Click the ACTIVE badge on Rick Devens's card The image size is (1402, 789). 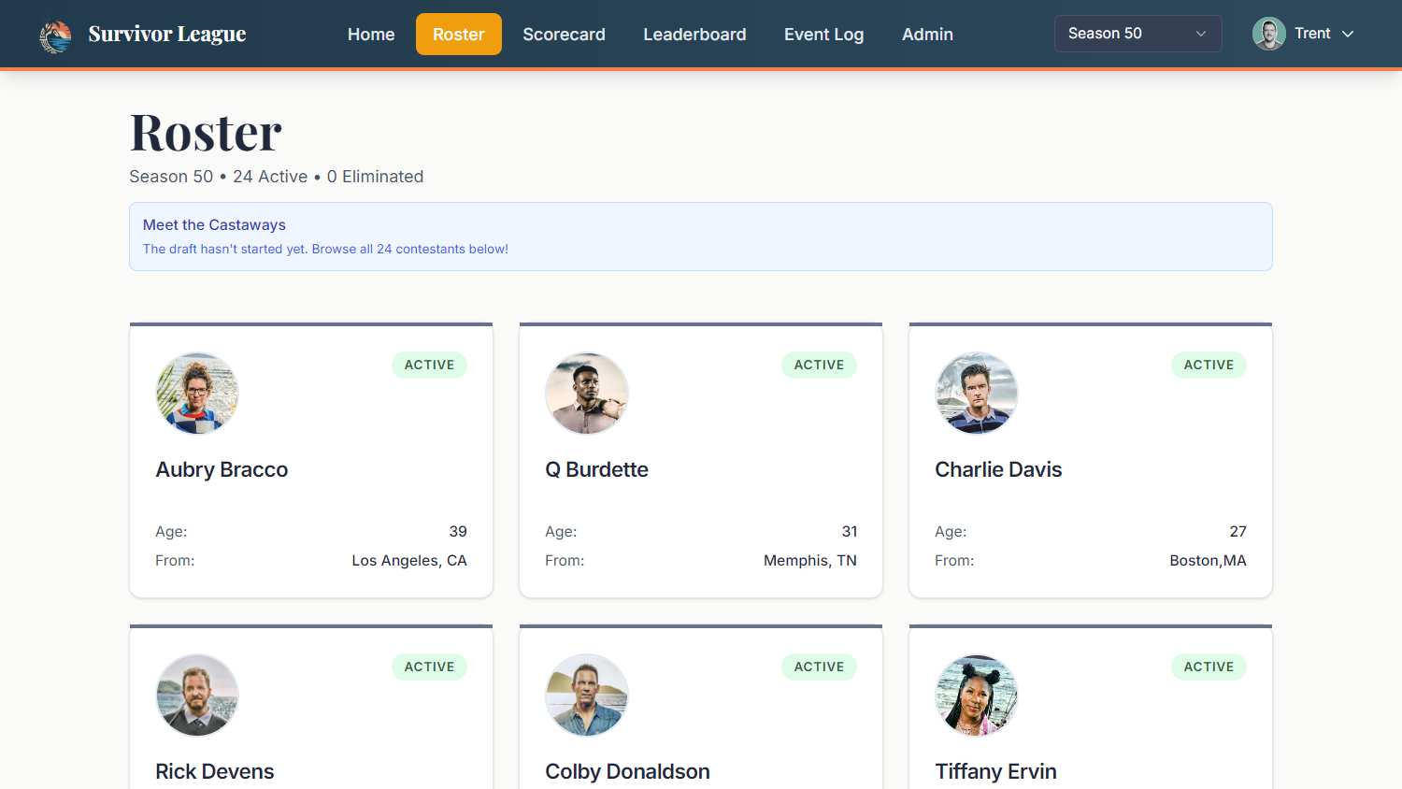tap(429, 667)
